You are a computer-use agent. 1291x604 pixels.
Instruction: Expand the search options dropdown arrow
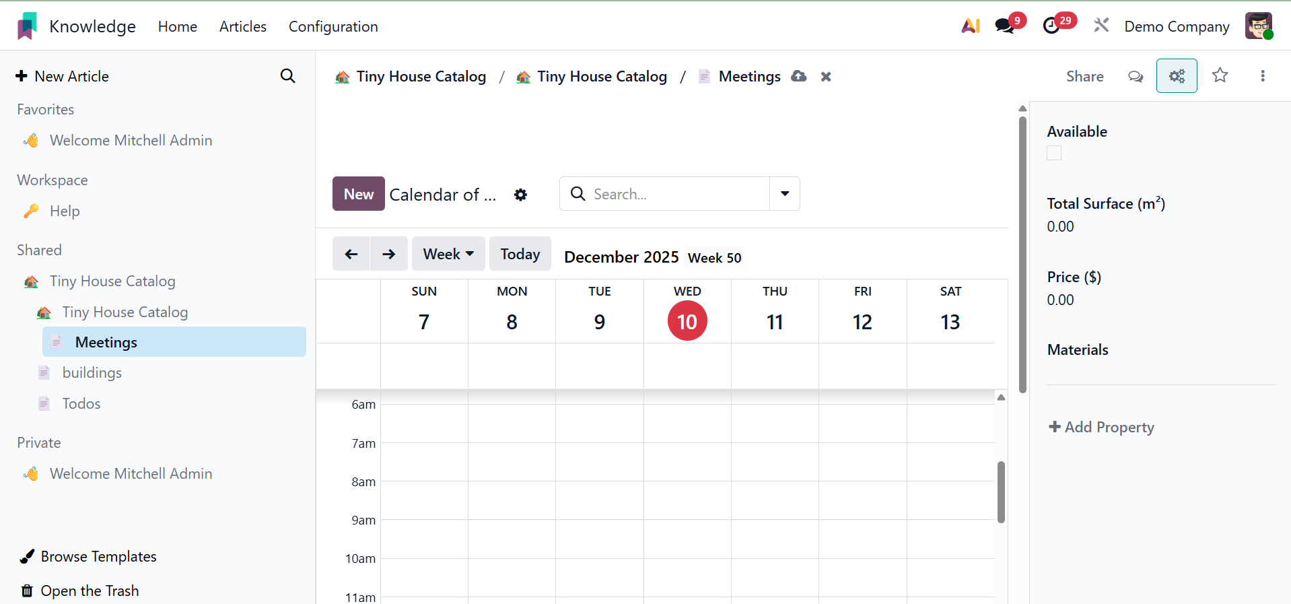coord(784,194)
